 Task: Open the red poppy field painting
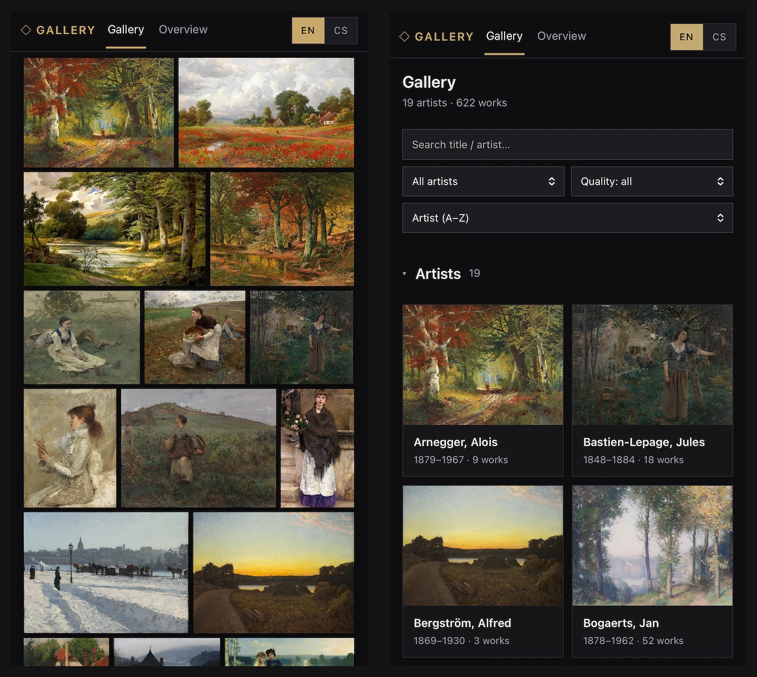(x=266, y=112)
